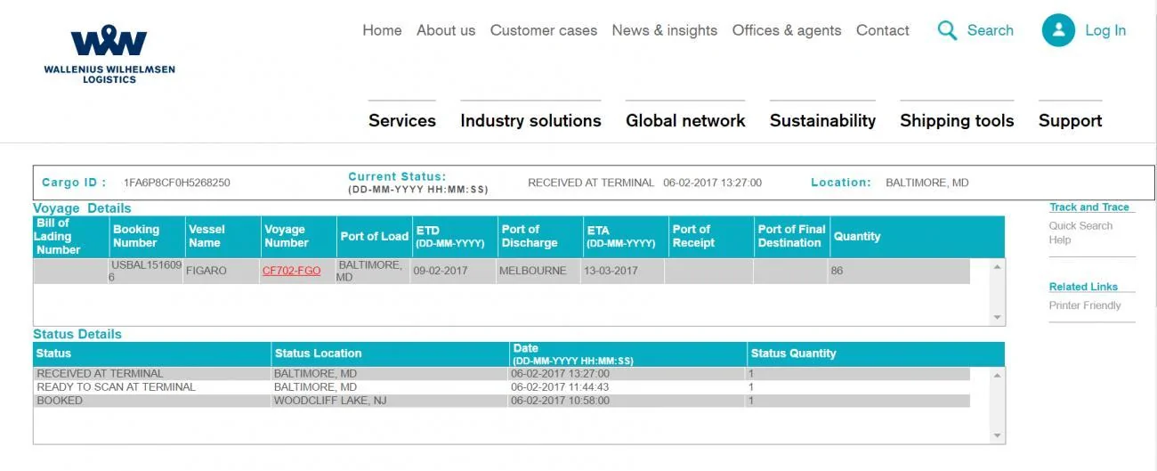Expand the Support menu

1070,120
